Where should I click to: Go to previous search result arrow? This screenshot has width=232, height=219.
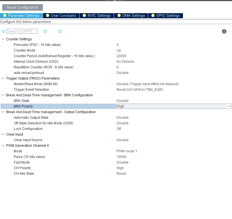[x=45, y=31]
